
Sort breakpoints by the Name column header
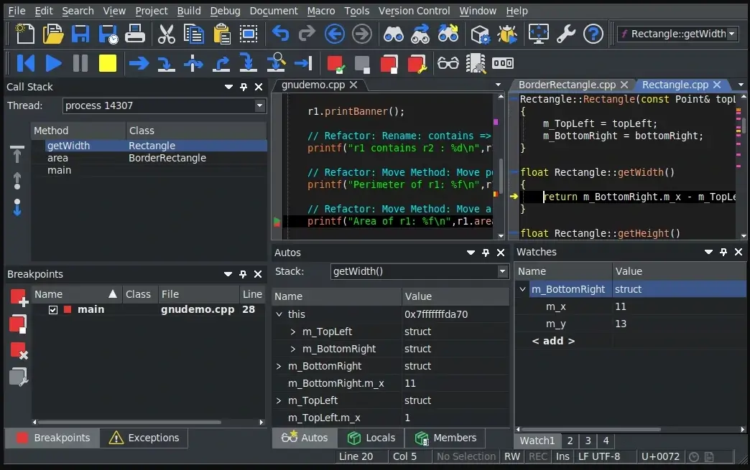[75, 294]
